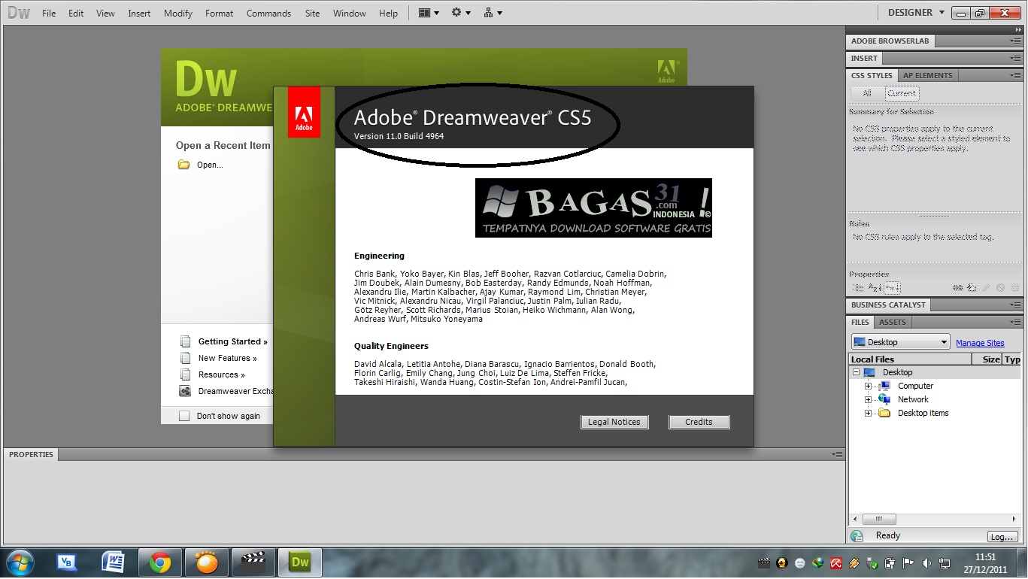Click the file activity globe icon near Ready
The image size is (1028, 579).
(x=857, y=536)
